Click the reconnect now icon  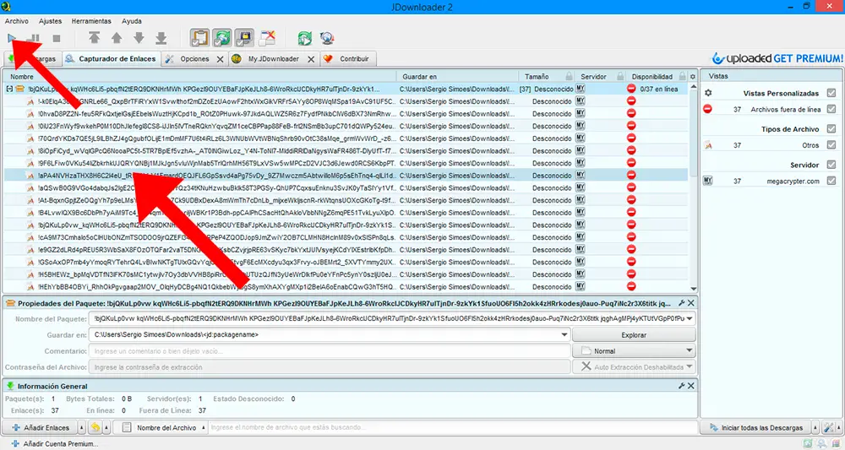click(305, 38)
